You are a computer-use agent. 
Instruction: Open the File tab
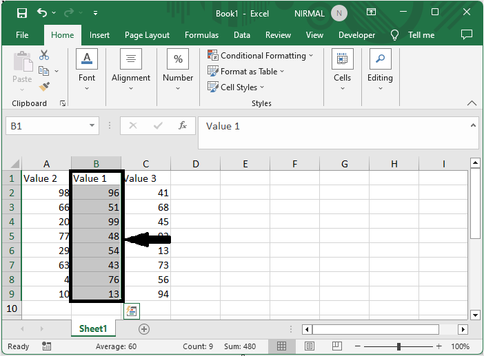pos(22,35)
